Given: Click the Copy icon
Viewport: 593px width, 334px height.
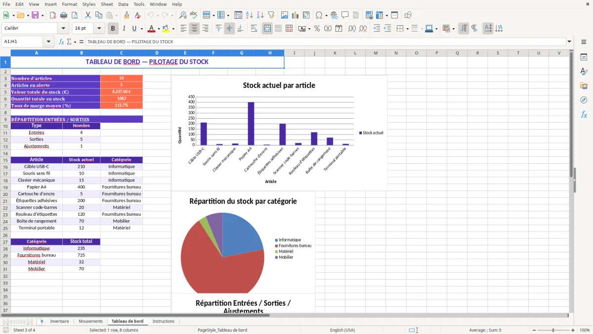Looking at the screenshot, I should coord(98,15).
